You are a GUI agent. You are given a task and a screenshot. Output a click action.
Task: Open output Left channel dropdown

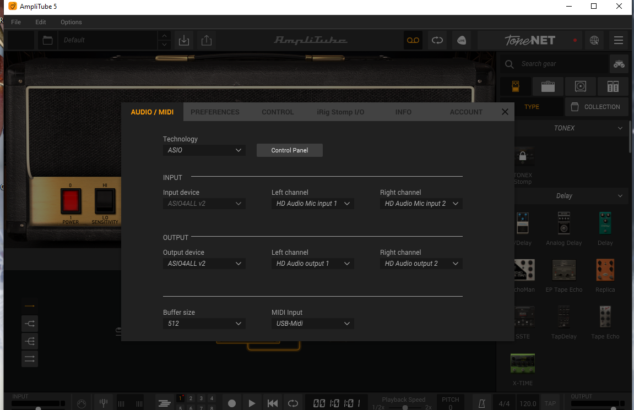pos(312,264)
